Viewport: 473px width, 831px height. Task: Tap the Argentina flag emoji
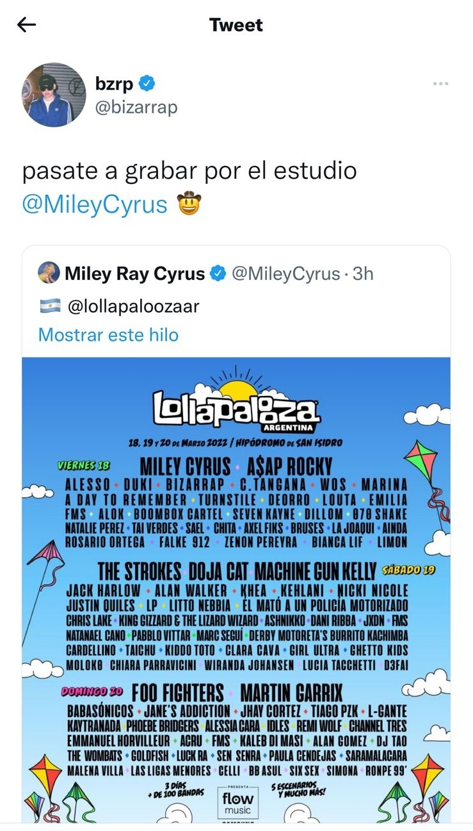coord(50,306)
